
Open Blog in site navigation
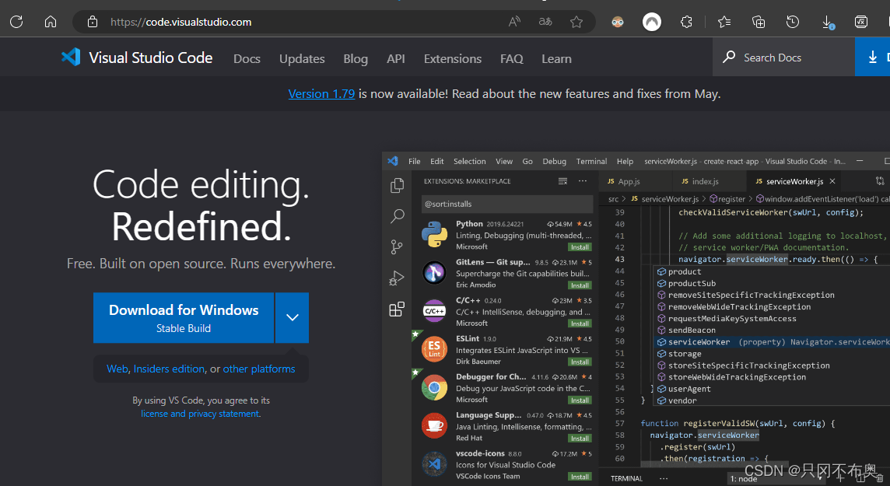(356, 58)
